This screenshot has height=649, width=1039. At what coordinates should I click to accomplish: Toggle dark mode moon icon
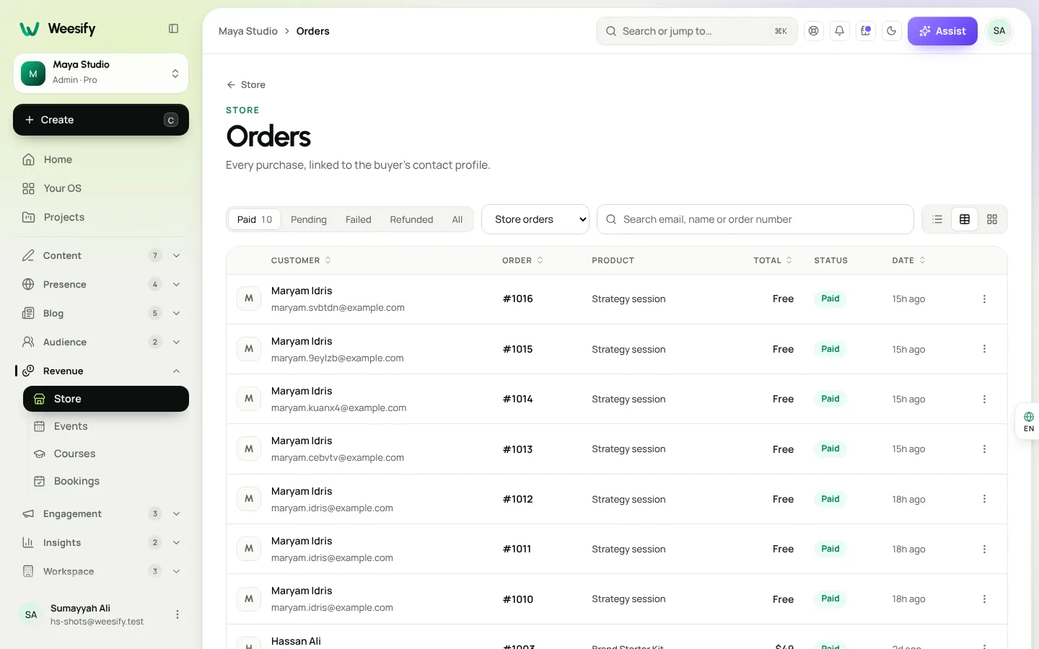pos(892,31)
